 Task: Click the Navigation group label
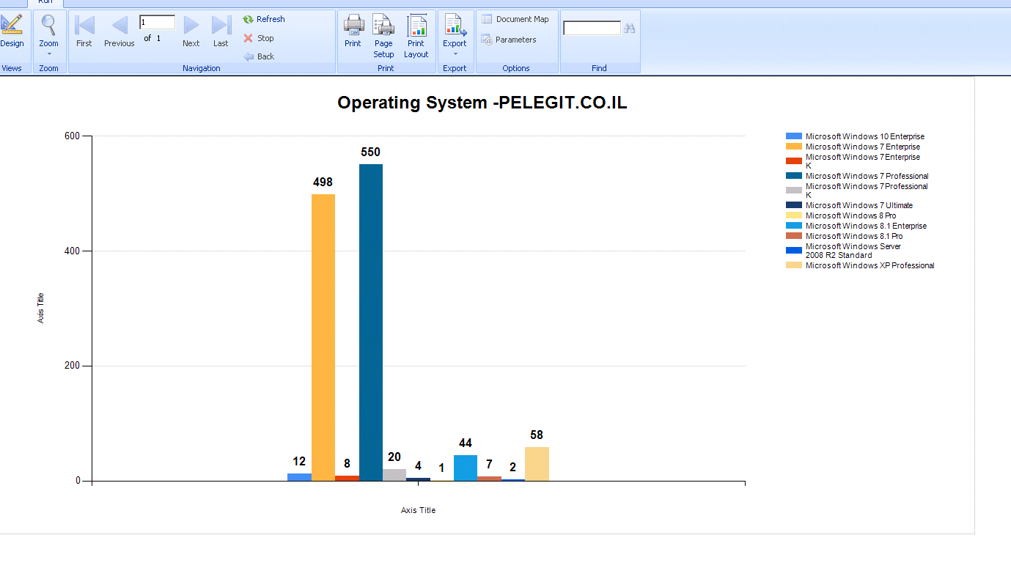click(202, 68)
